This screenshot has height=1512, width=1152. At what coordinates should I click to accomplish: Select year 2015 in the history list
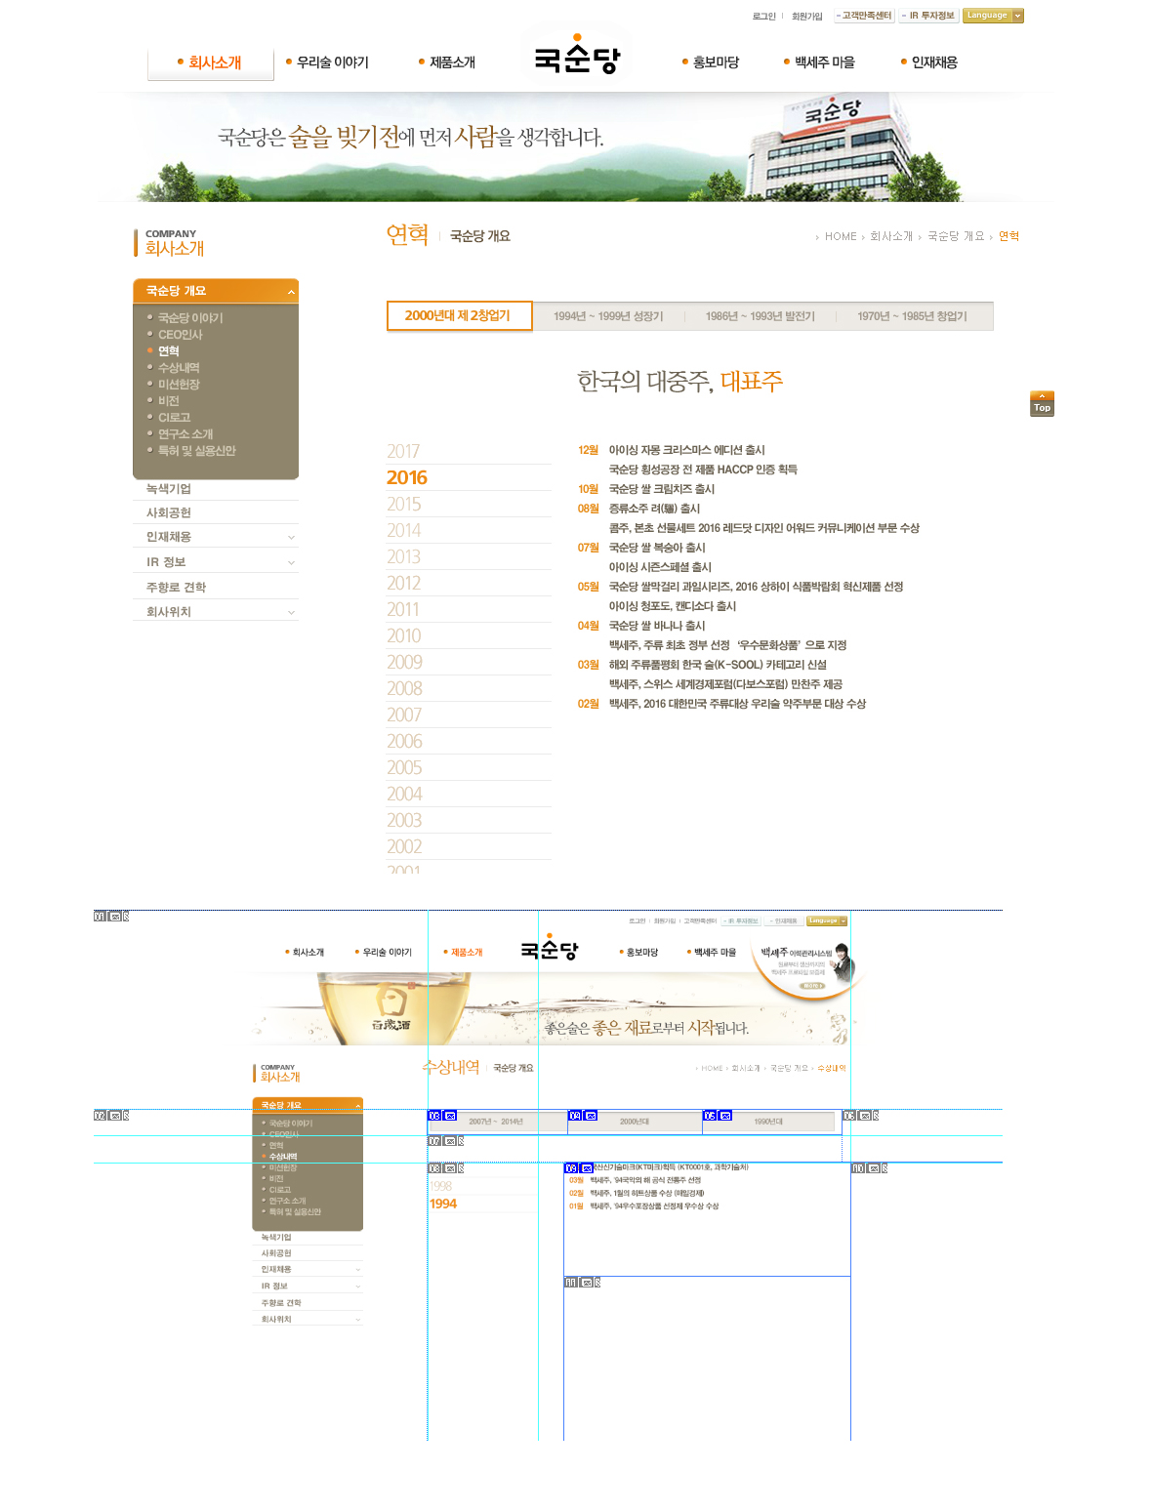click(x=404, y=505)
